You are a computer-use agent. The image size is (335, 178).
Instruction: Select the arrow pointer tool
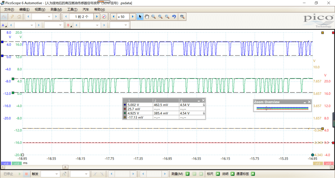140,17
